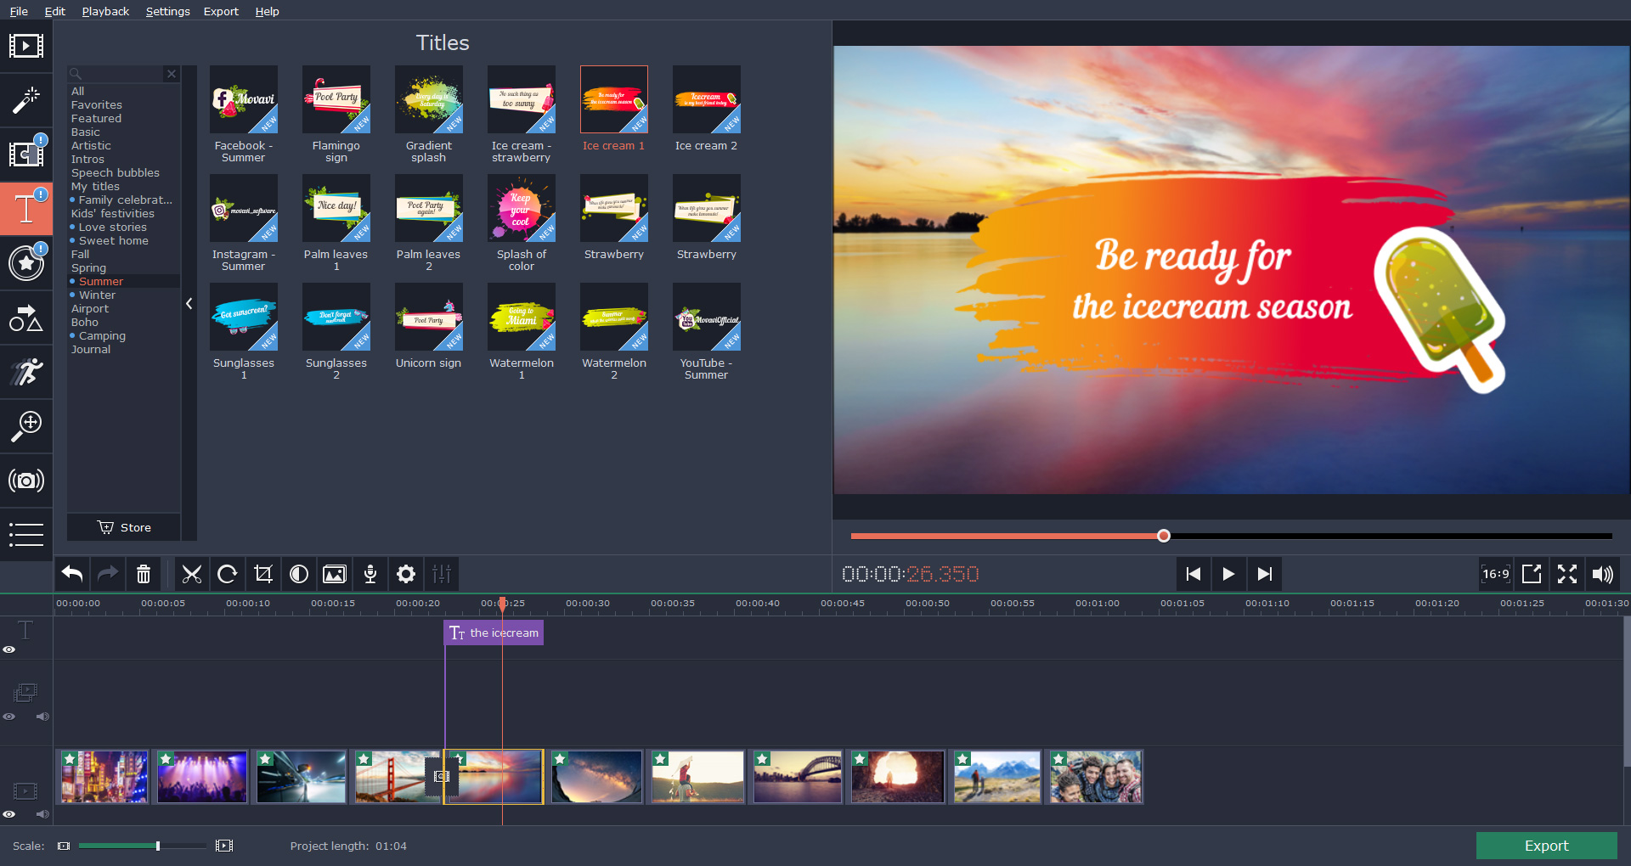Mute the preview player volume

[x=1604, y=574]
